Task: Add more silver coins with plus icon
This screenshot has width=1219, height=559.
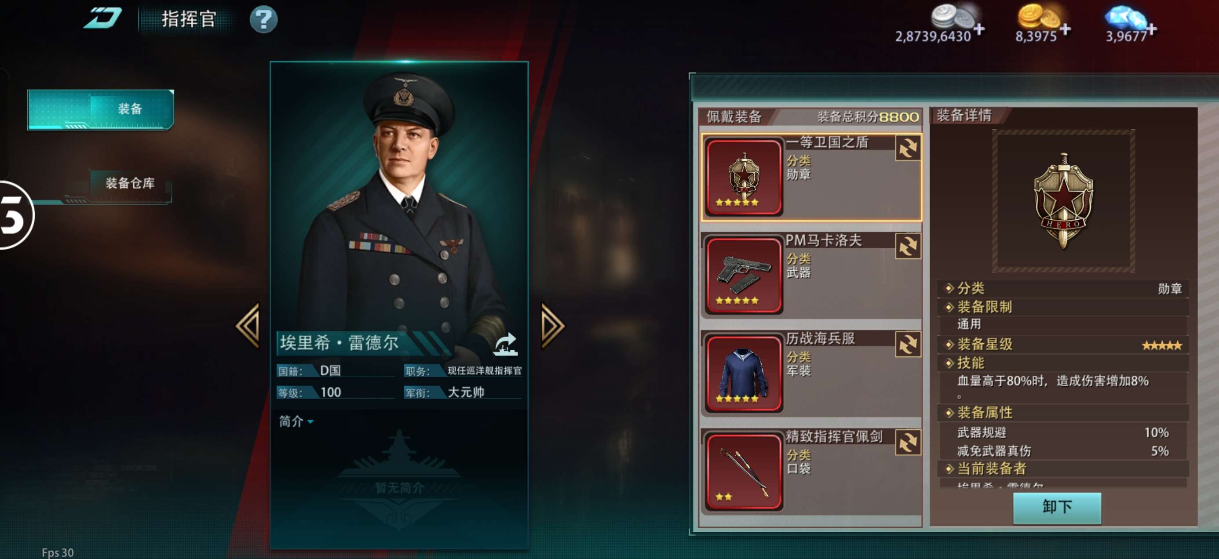Action: coord(979,29)
